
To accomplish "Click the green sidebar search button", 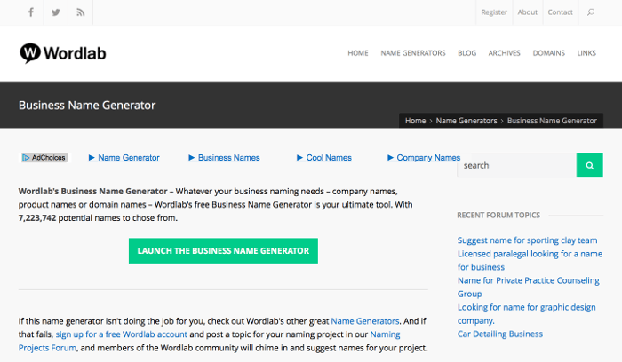I will click(589, 165).
